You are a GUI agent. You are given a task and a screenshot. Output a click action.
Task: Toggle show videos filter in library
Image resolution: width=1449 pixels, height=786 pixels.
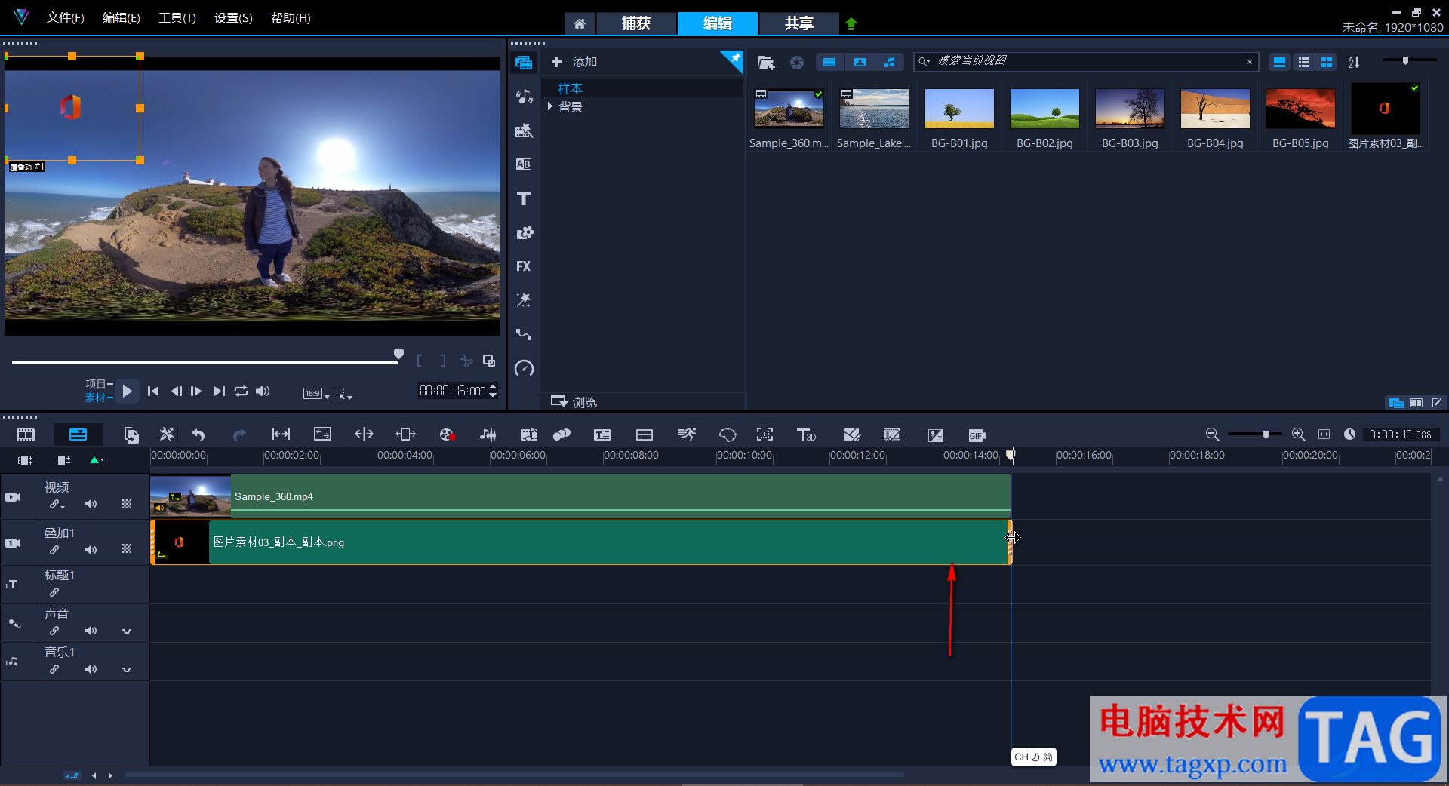coord(829,63)
